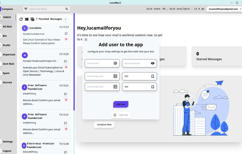Viewport: 242px width, 154px height.
Task: Click the select-all copy icon
Action: [33, 19]
